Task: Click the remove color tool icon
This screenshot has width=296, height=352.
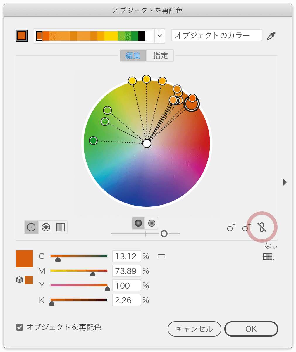Action: 247,227
